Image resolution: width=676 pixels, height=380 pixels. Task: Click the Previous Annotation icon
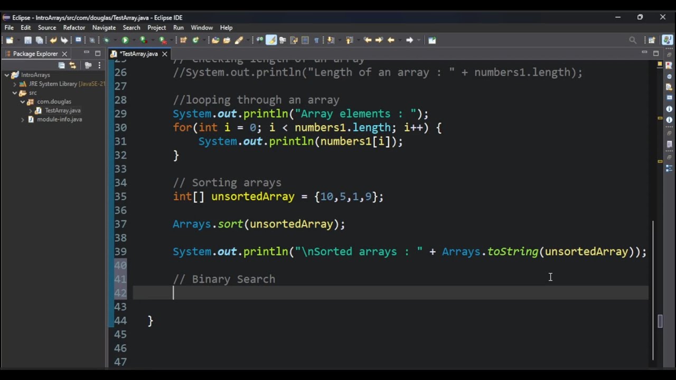pyautogui.click(x=349, y=40)
